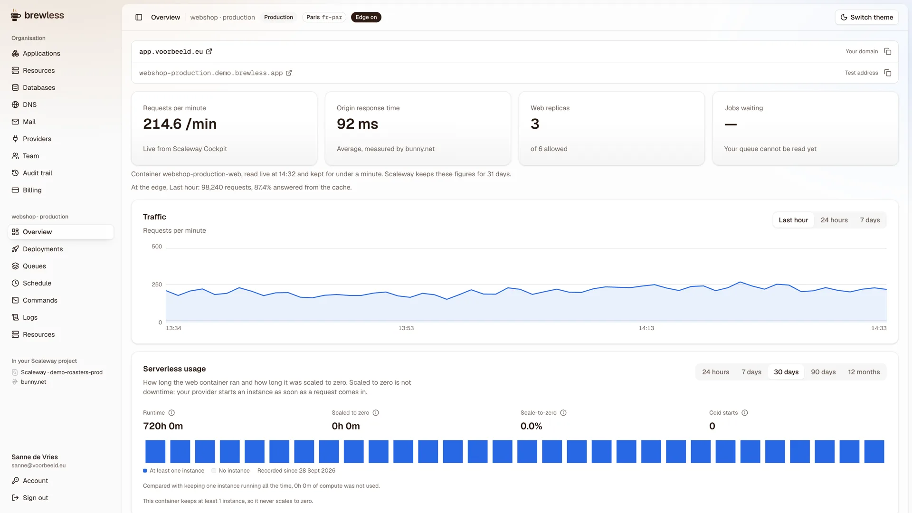Show serverless usage for 12 months

click(x=864, y=372)
